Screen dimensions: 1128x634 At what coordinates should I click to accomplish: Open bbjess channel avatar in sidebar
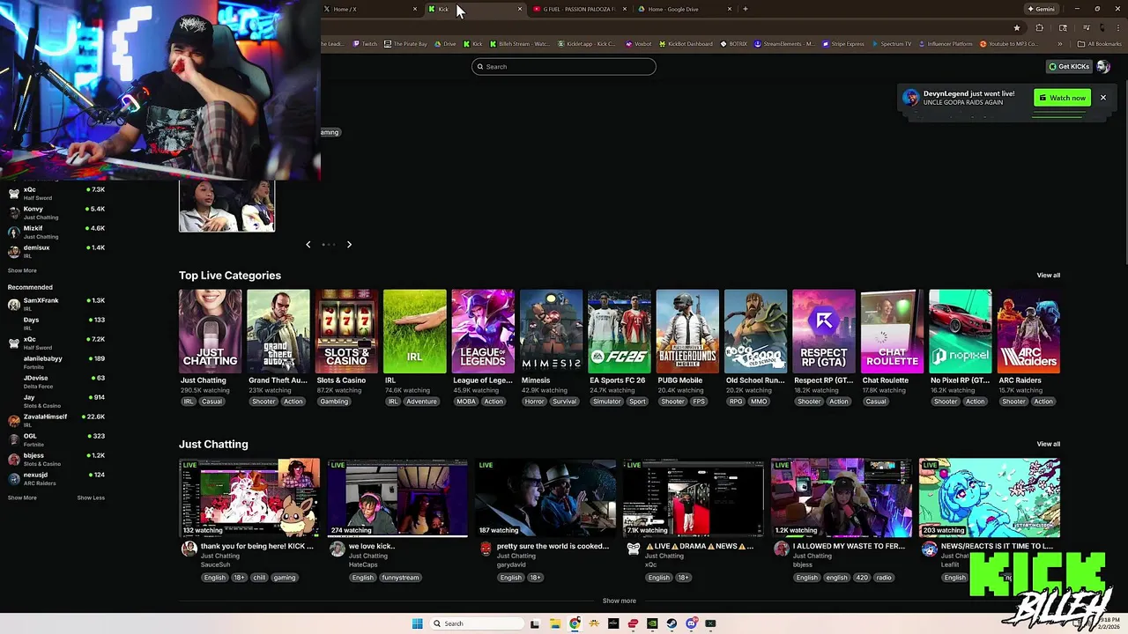[14, 459]
